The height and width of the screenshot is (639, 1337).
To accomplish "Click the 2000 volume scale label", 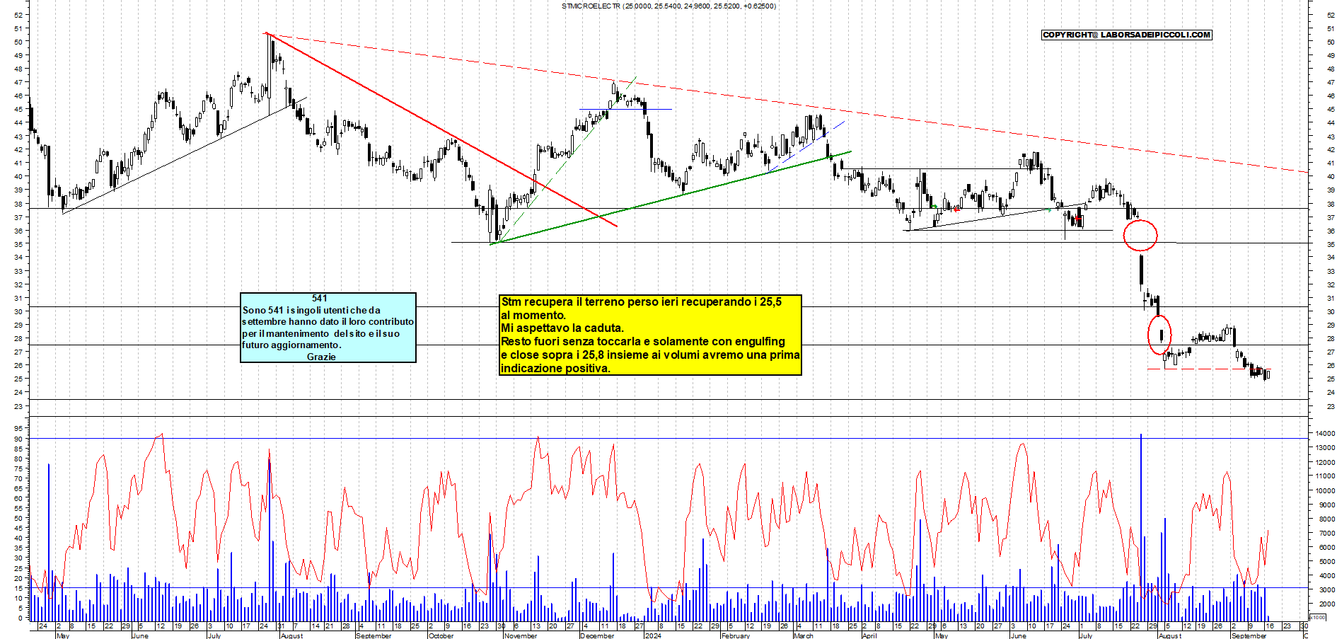I will 1327,604.
